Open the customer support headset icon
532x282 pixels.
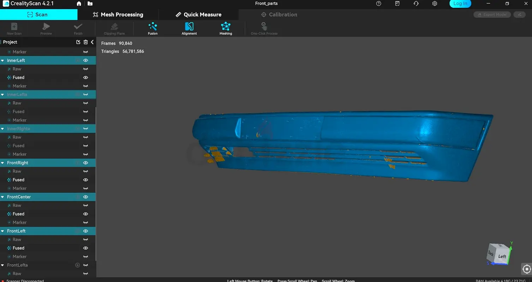[x=416, y=4]
